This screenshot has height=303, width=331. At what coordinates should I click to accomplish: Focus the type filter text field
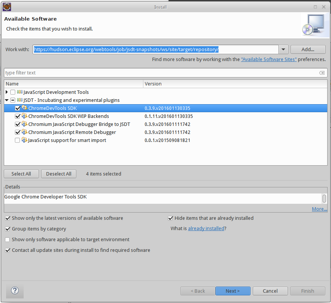165,73
